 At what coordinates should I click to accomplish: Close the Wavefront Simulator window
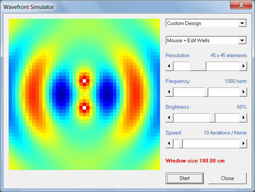(x=241, y=5)
